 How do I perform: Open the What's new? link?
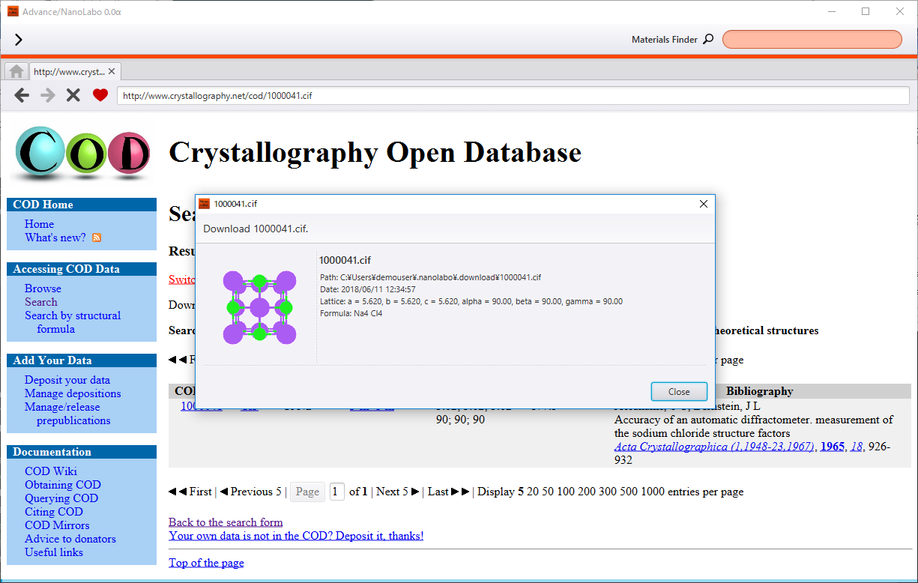[55, 238]
